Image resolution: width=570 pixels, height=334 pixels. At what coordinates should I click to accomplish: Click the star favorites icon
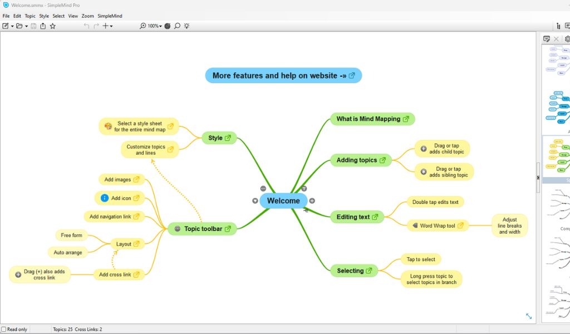pos(53,26)
